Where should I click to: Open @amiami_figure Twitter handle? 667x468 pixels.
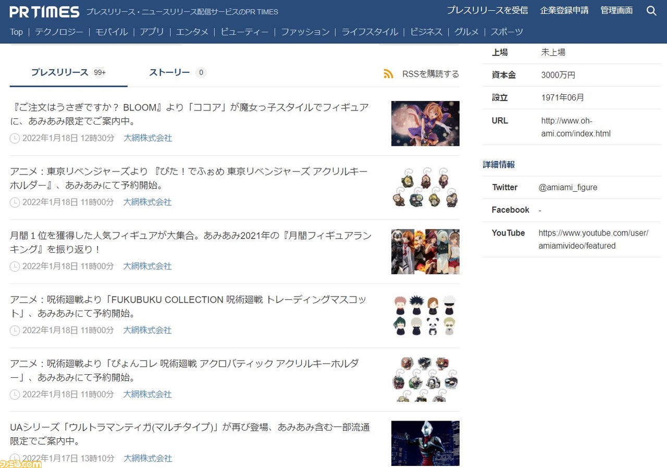[x=568, y=187]
